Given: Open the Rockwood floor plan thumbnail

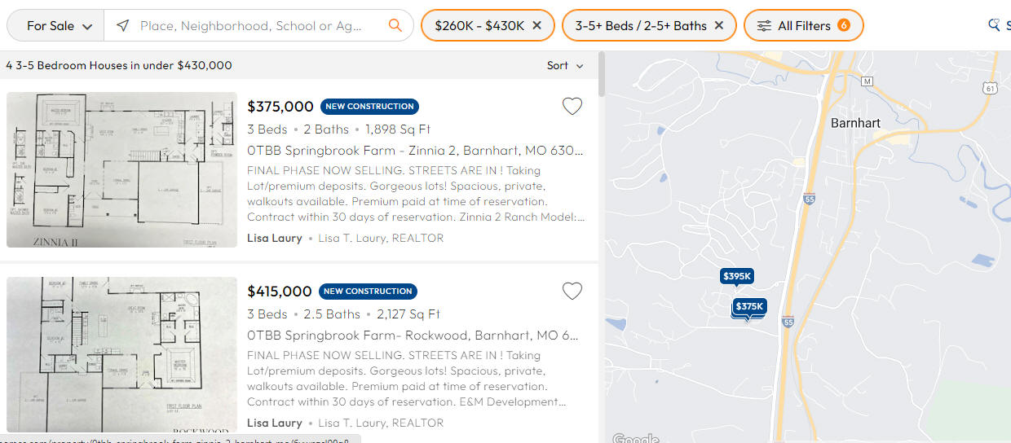Looking at the screenshot, I should 121,354.
